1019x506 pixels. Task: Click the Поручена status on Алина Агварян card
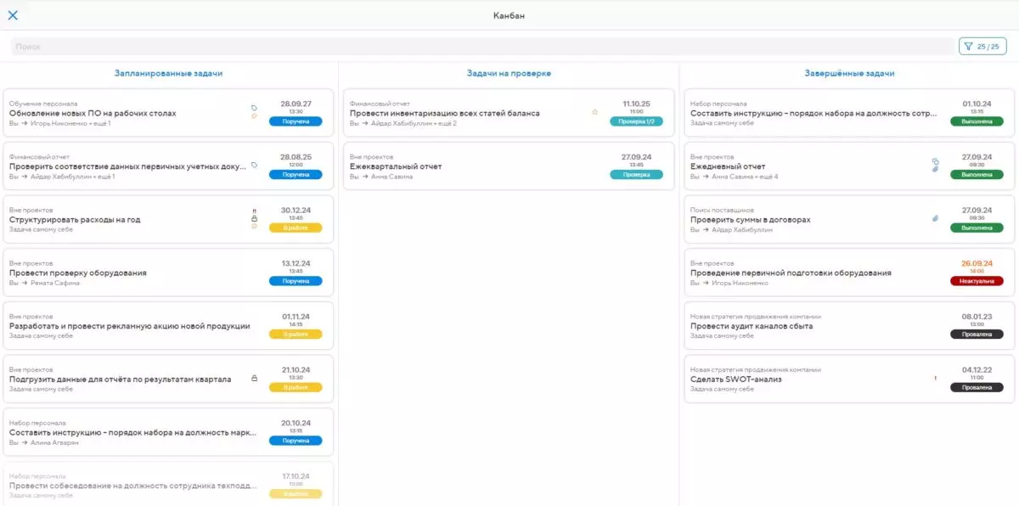pyautogui.click(x=296, y=441)
